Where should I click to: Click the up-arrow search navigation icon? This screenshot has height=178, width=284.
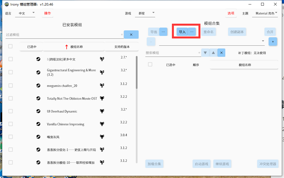(213, 52)
